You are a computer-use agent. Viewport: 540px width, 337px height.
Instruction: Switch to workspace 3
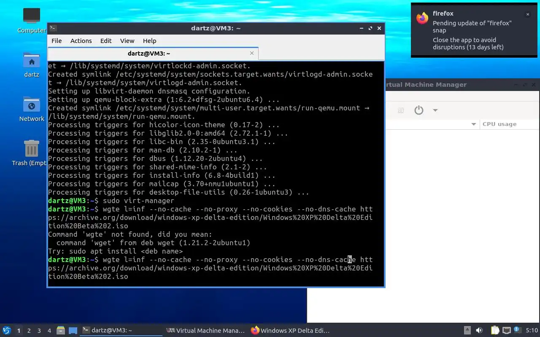pos(39,331)
